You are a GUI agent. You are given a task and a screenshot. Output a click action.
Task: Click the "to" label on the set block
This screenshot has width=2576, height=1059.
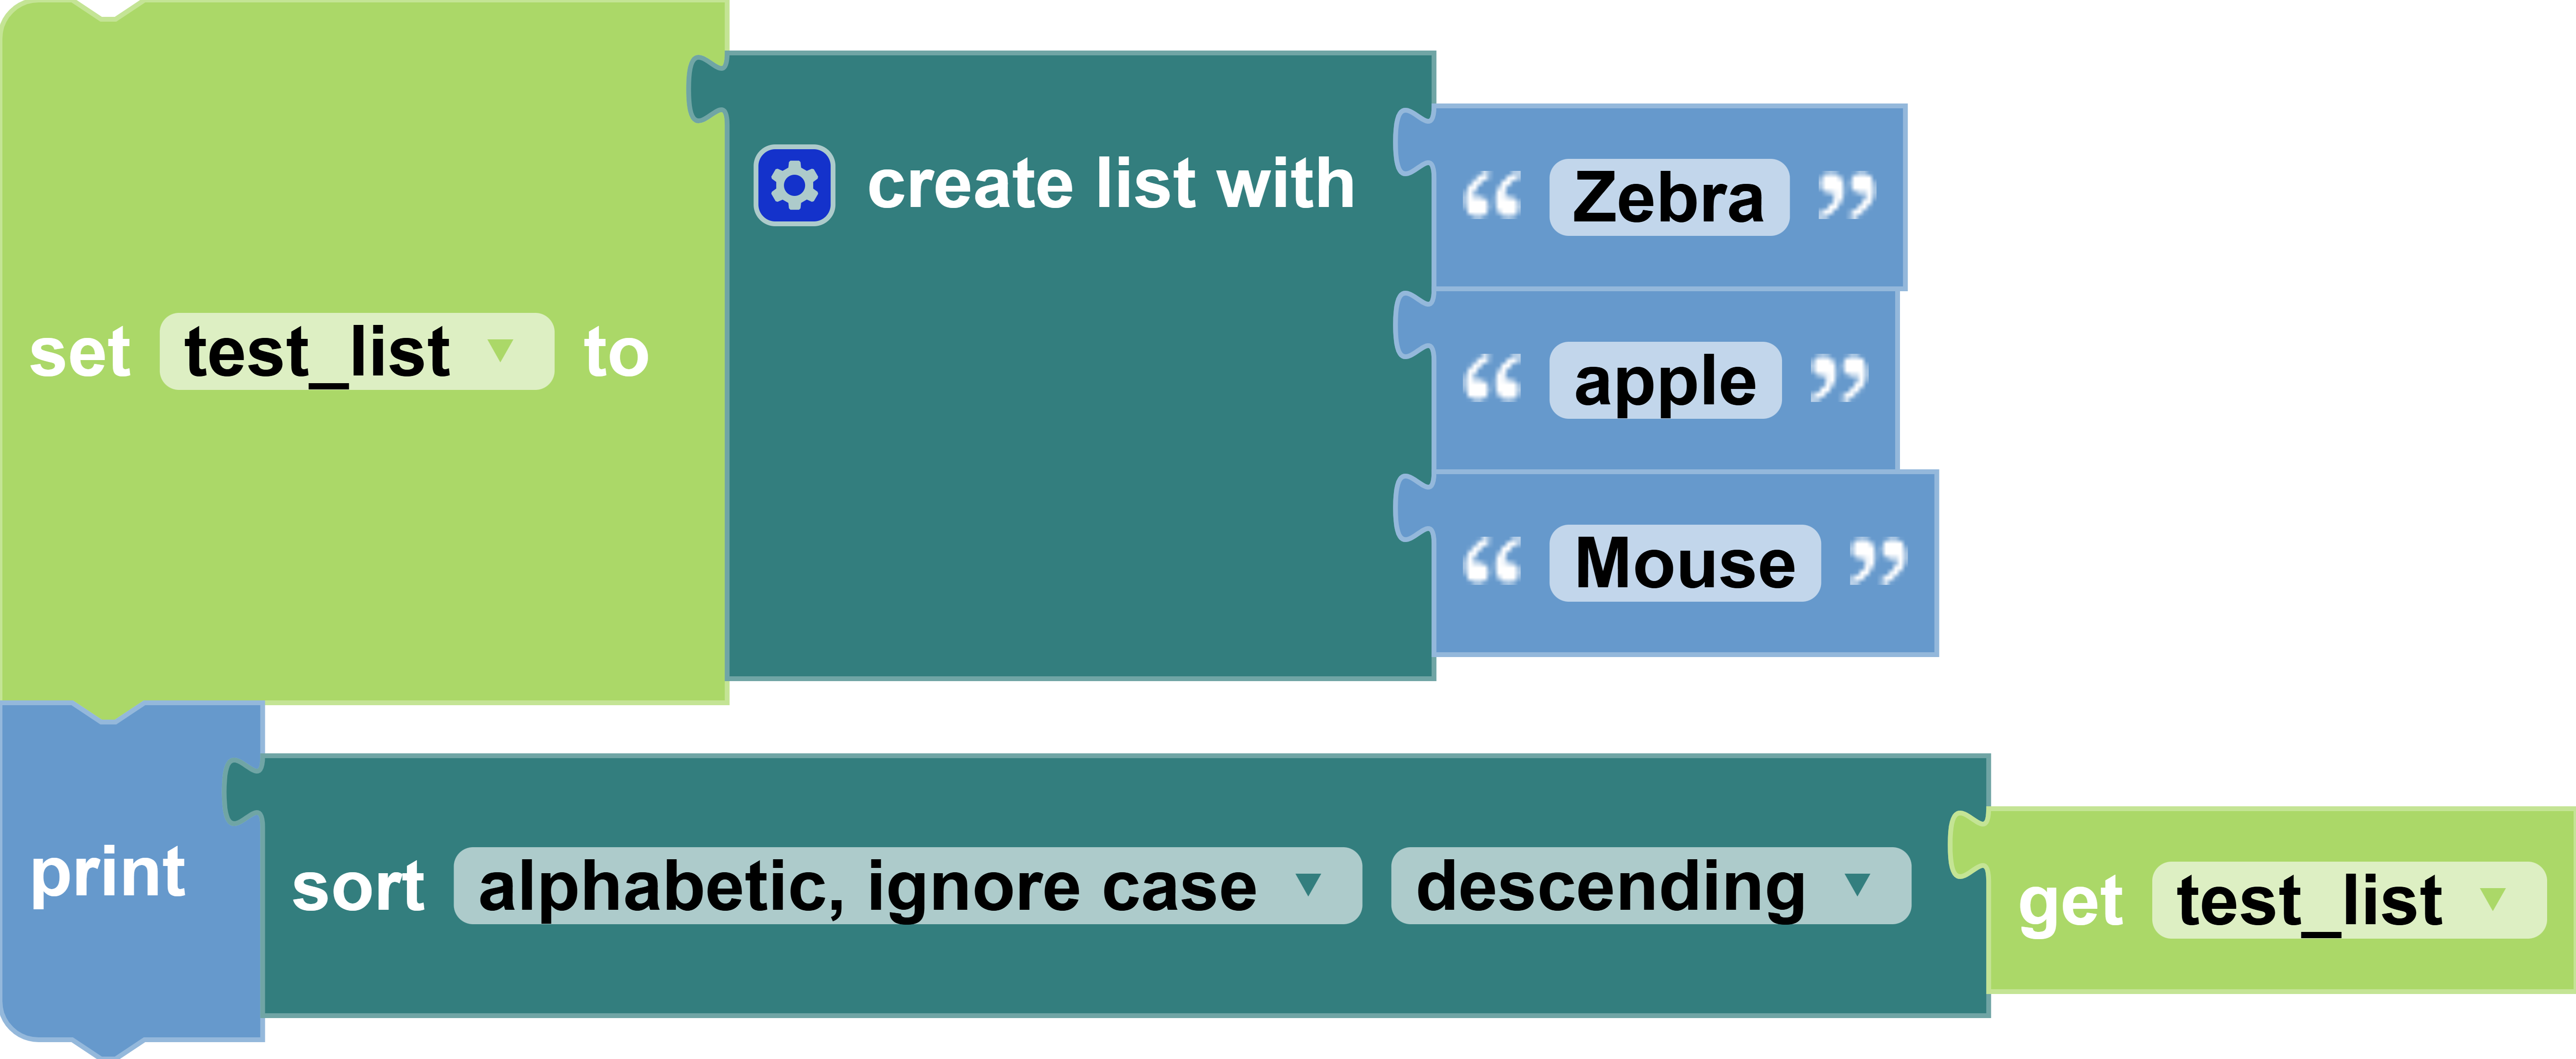pos(616,353)
